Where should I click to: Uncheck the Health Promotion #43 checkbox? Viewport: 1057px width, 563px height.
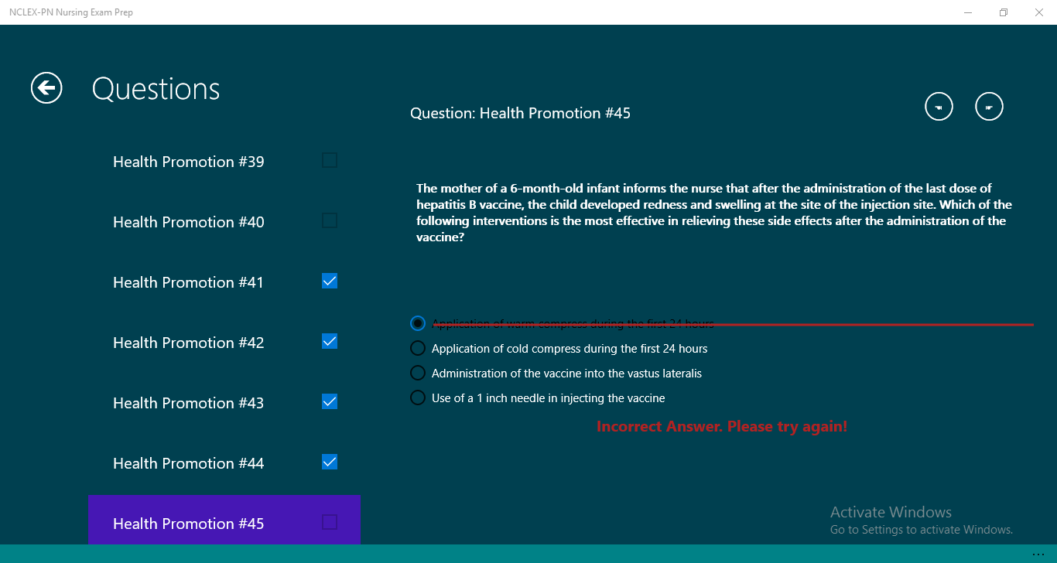[x=330, y=401]
